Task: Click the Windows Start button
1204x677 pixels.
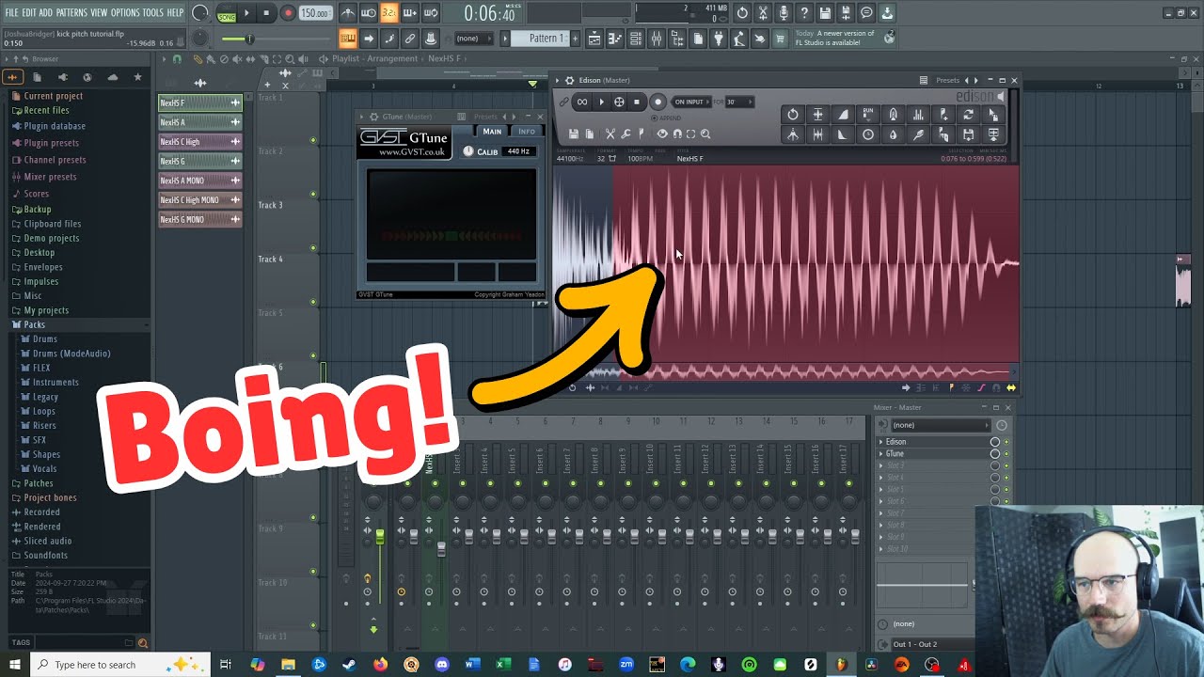Action: point(14,665)
